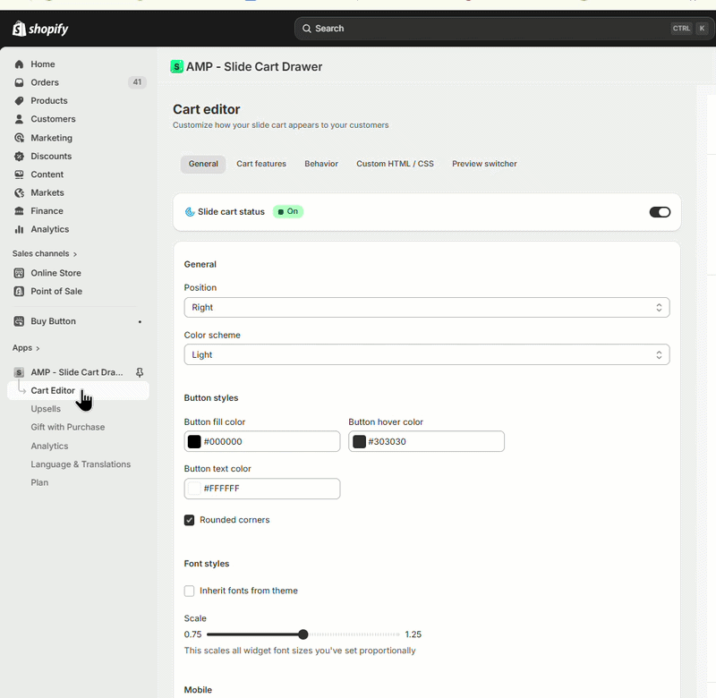This screenshot has height=698, width=716.
Task: Click the #000000 fill color field
Action: pos(262,441)
